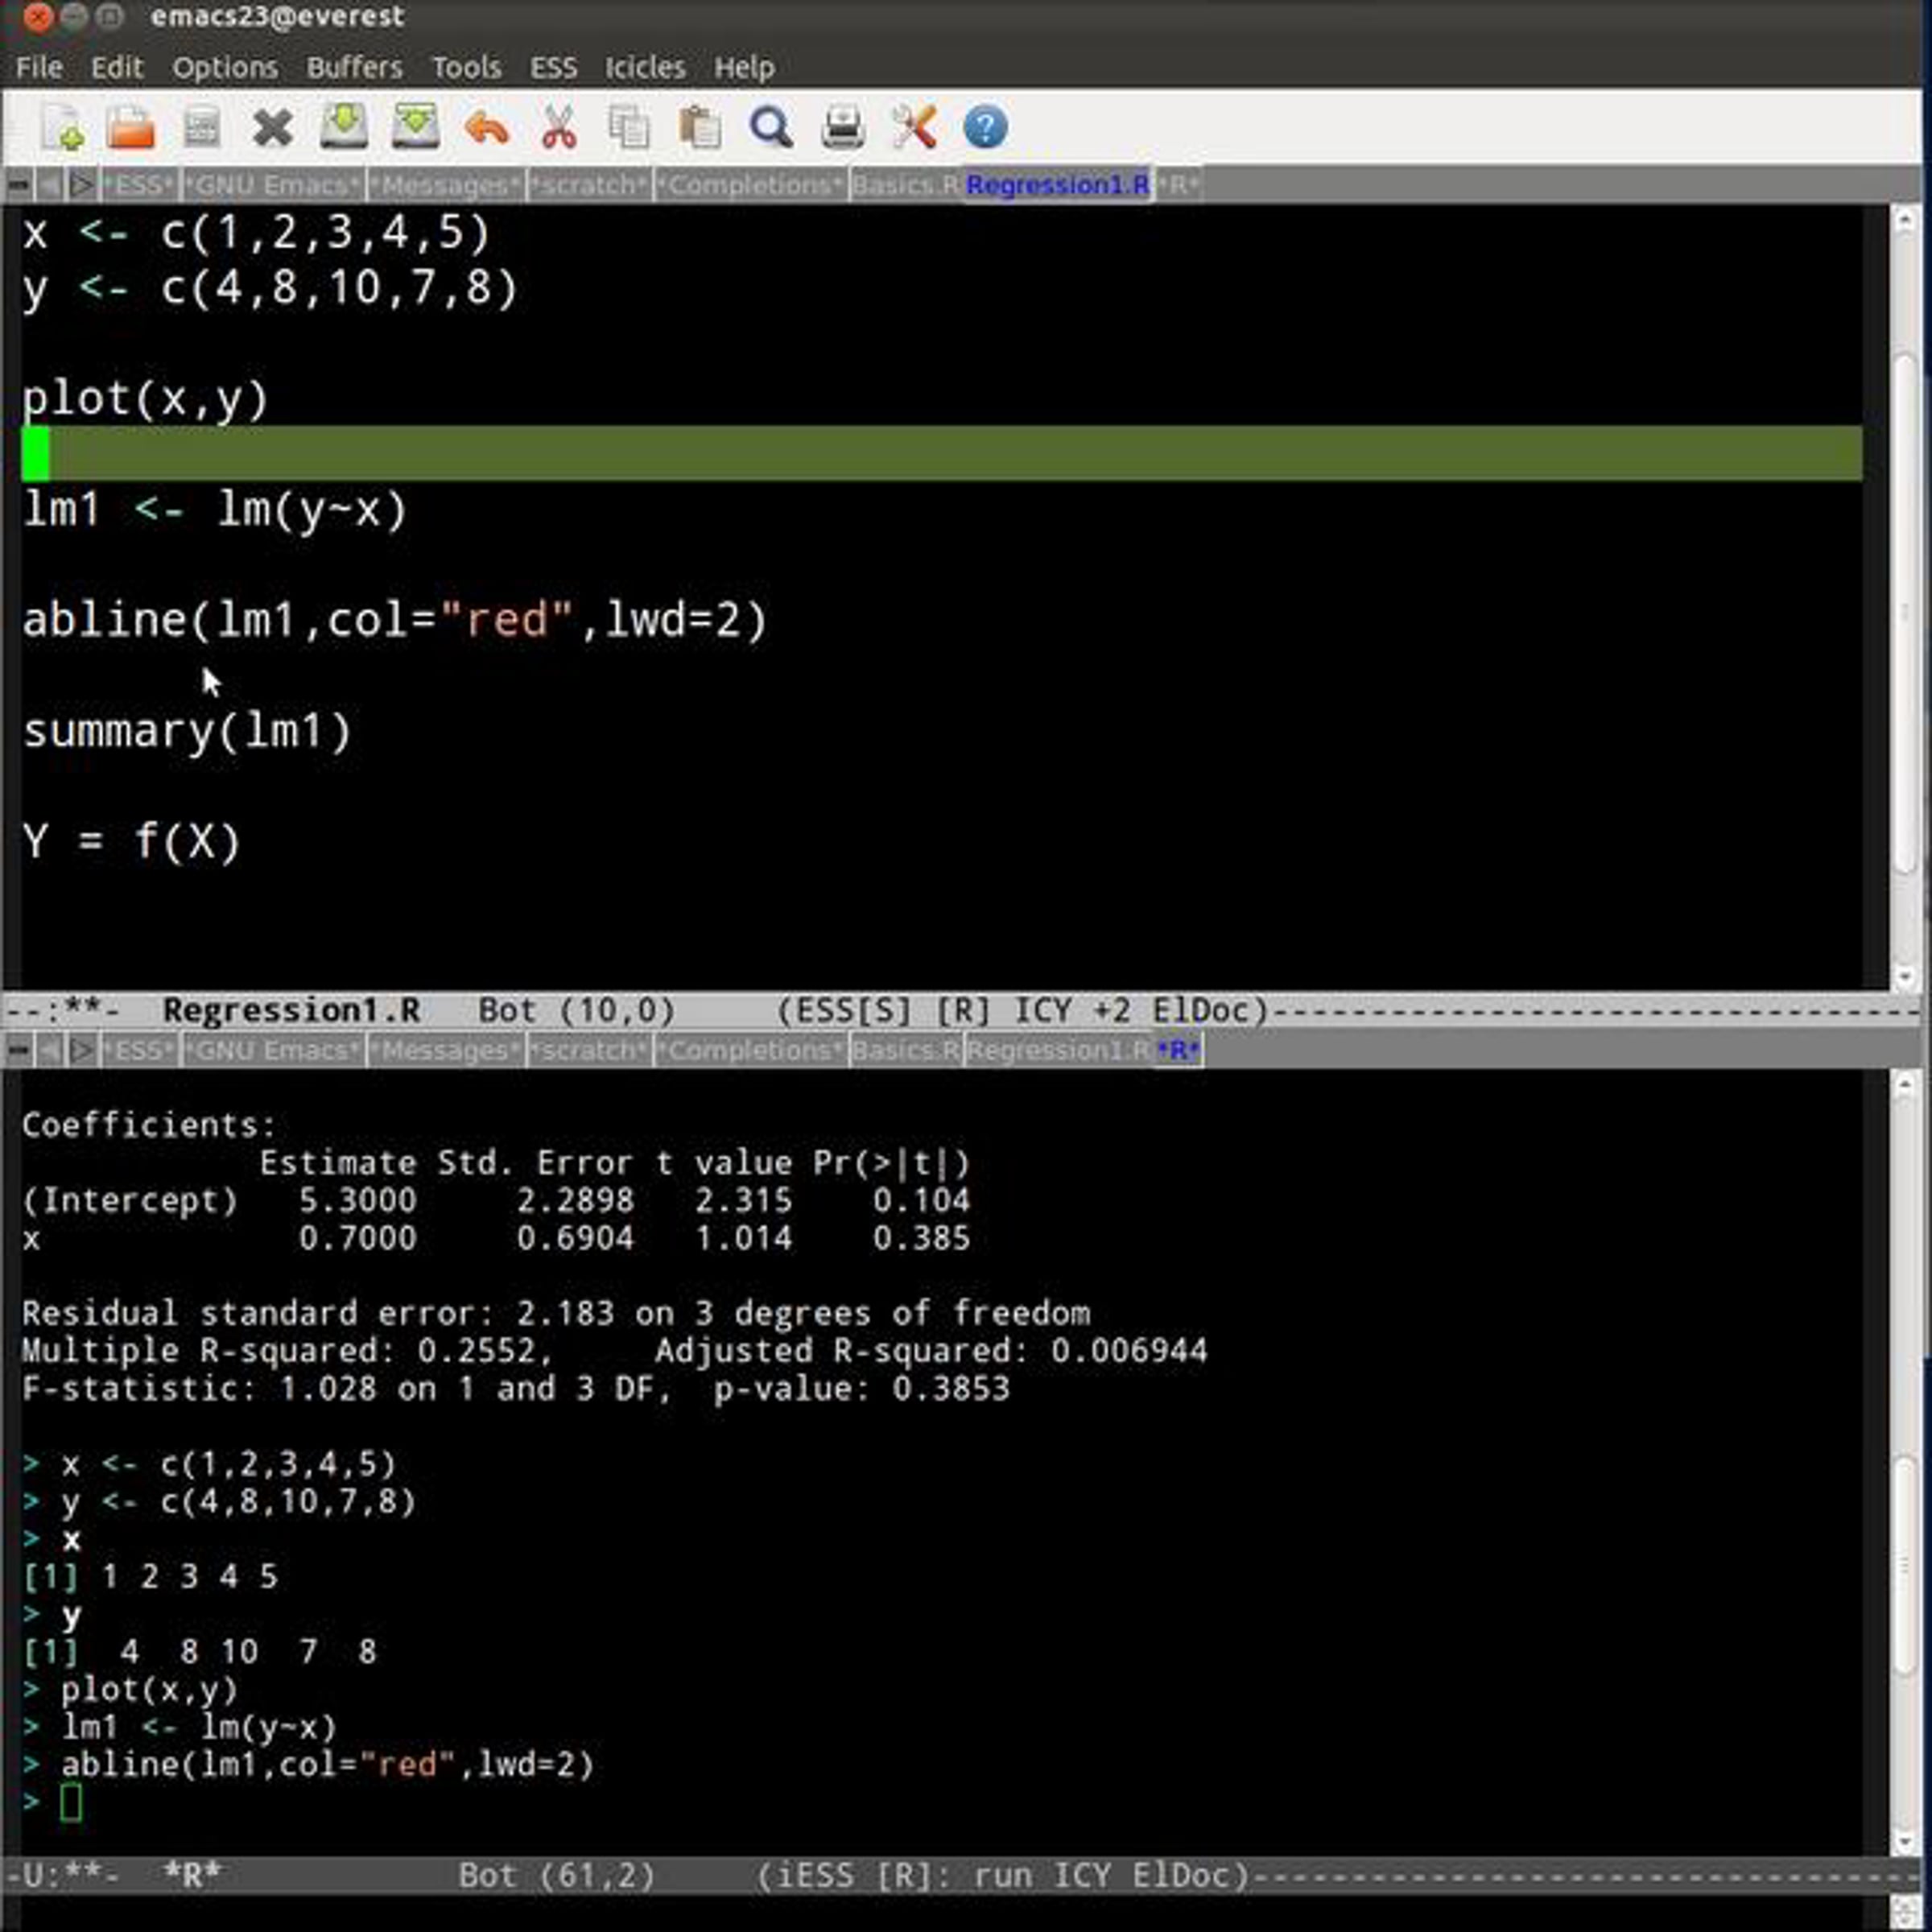The image size is (1932, 1932).
Task: Click the tabbar scroll-left arrow in the bottom pane
Action: point(49,1050)
